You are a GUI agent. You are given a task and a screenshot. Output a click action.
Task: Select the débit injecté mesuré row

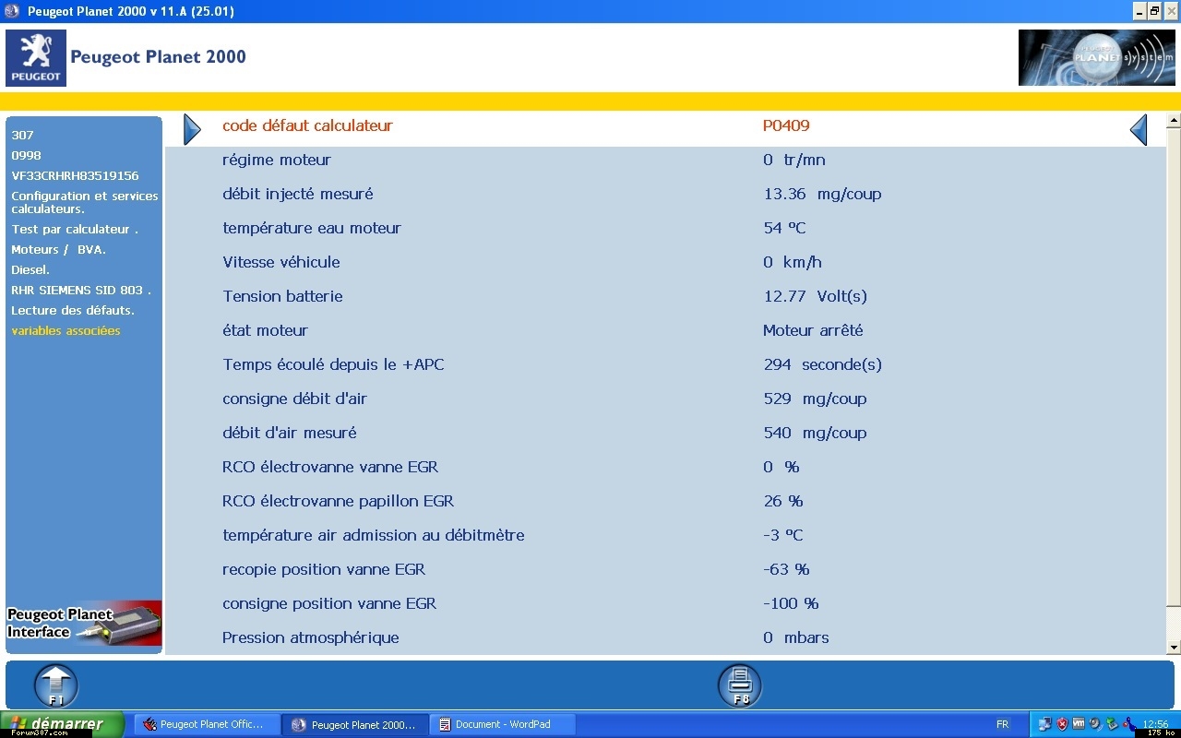(665, 194)
